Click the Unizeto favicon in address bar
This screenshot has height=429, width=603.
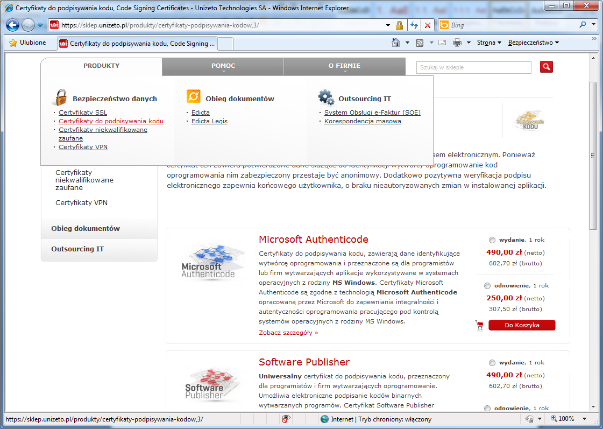[x=54, y=25]
